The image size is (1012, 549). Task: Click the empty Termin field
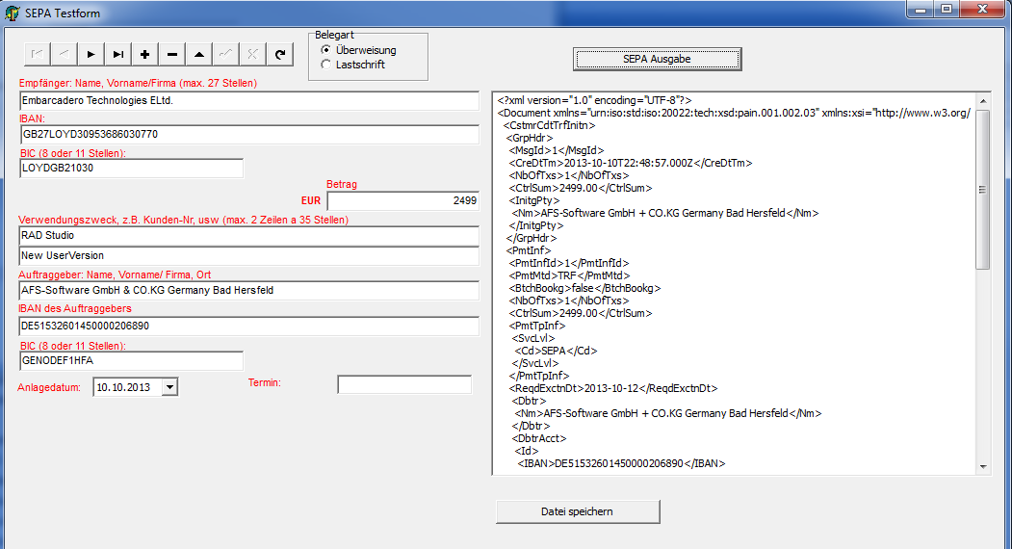tap(404, 384)
